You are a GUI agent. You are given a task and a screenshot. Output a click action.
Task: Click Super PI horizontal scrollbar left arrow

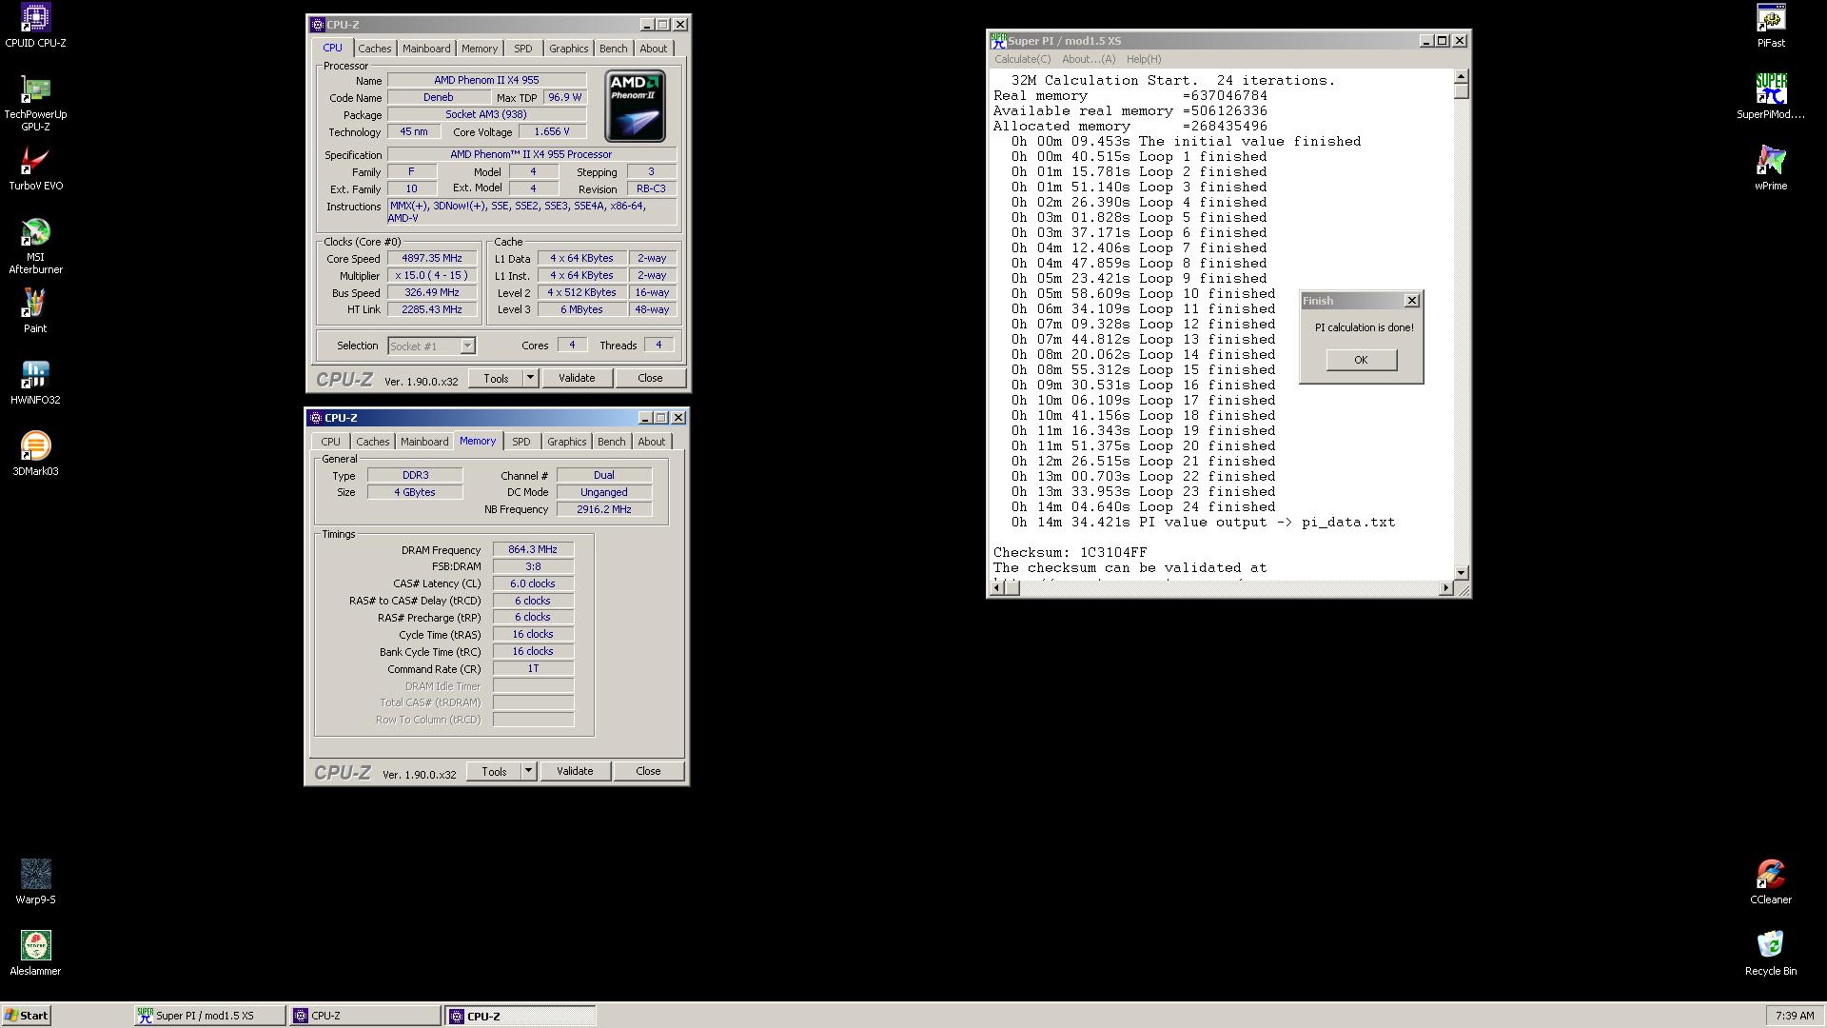[996, 588]
